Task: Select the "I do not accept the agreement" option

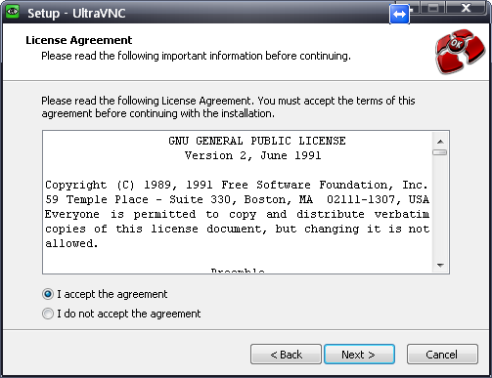Action: [x=48, y=314]
